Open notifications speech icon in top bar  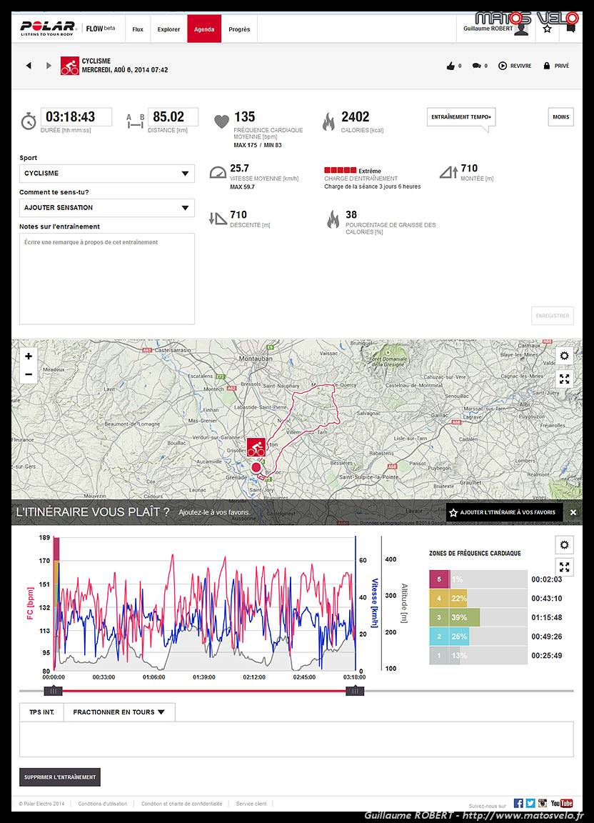(571, 29)
